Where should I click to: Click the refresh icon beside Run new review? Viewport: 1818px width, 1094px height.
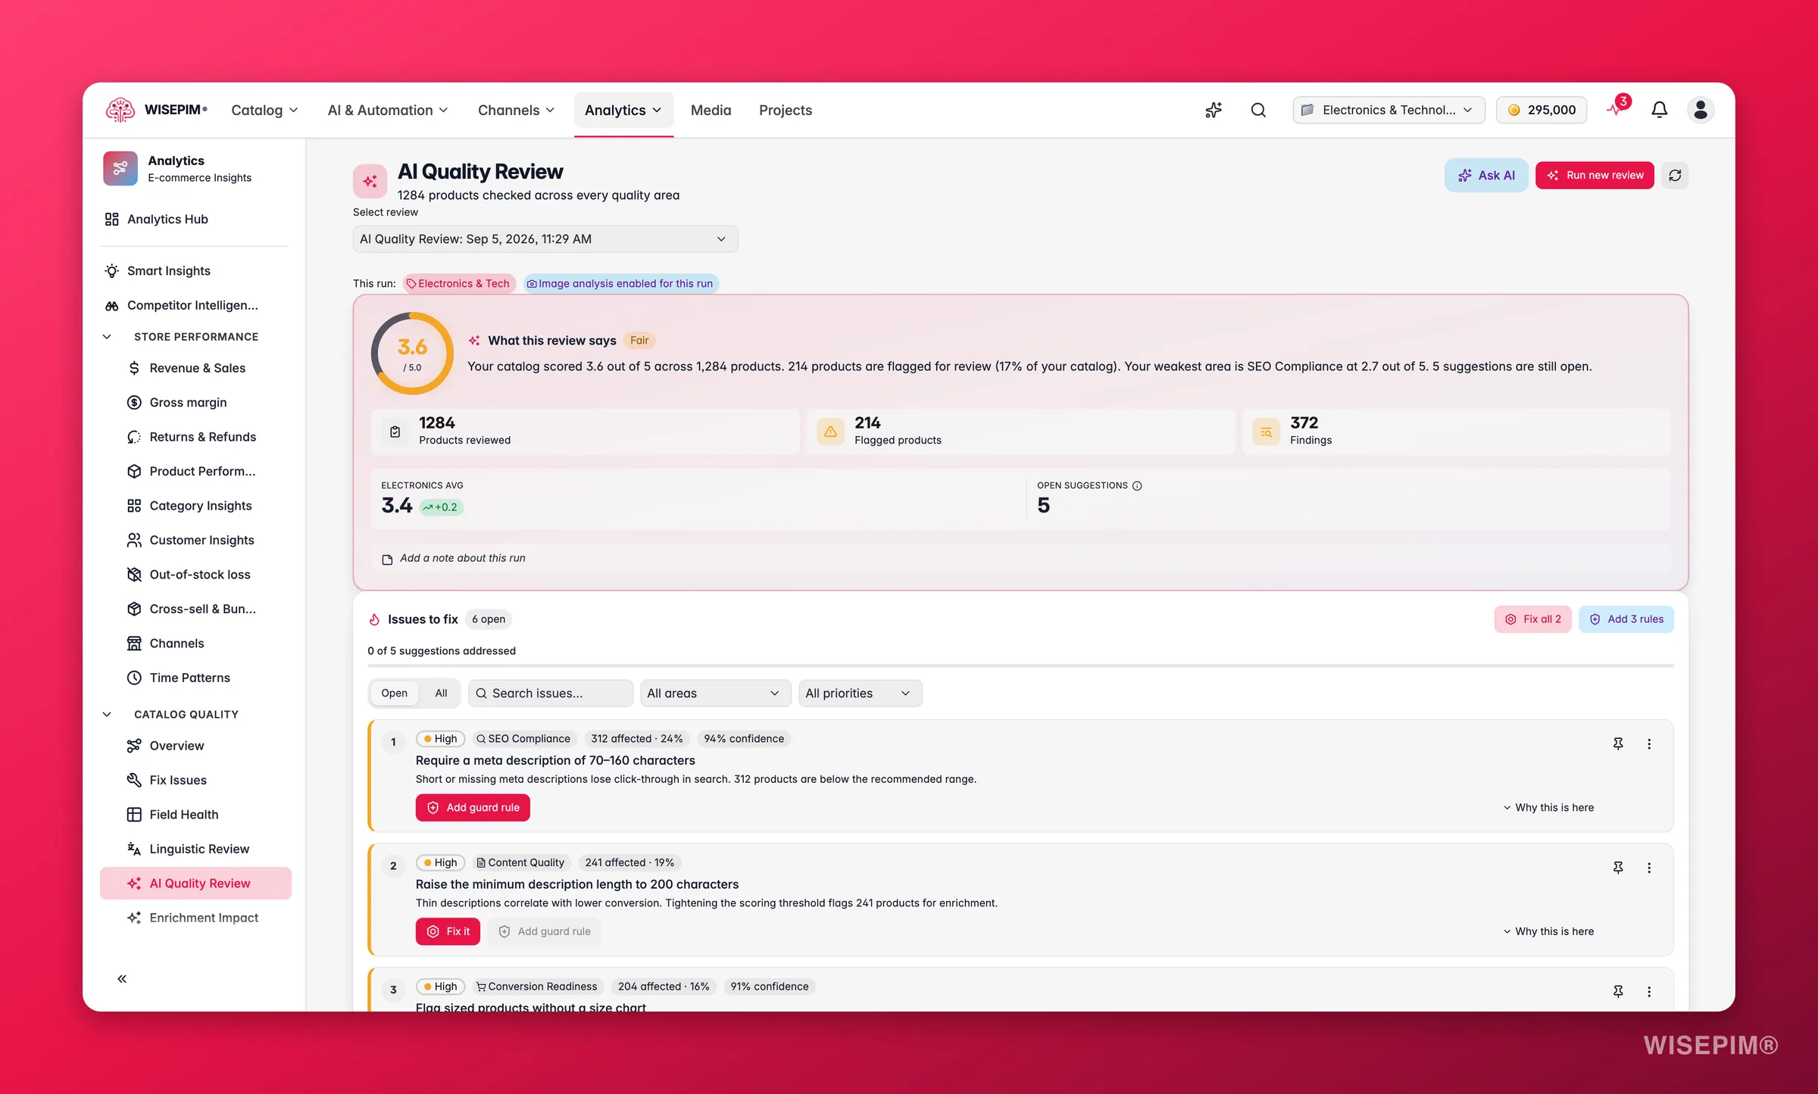(x=1675, y=175)
